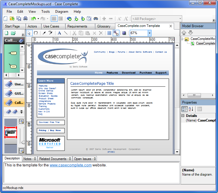Click the Undo arrow icon
Screen dimensions: 218x193
tap(34, 19)
